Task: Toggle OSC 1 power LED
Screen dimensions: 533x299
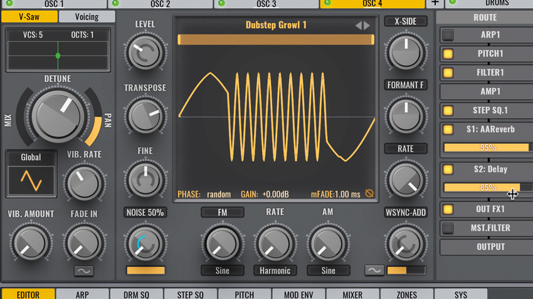Action: [9, 3]
